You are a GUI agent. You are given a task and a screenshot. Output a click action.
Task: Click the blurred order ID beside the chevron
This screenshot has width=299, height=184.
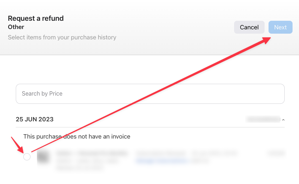(262, 119)
